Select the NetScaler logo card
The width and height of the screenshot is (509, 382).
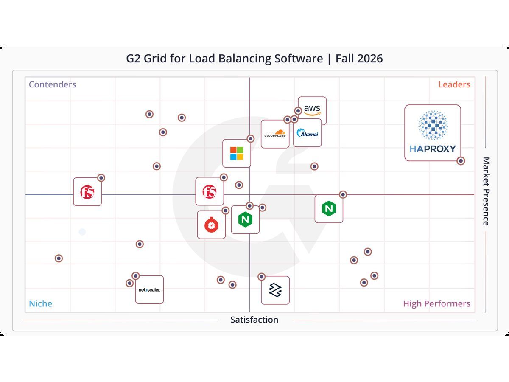click(149, 289)
